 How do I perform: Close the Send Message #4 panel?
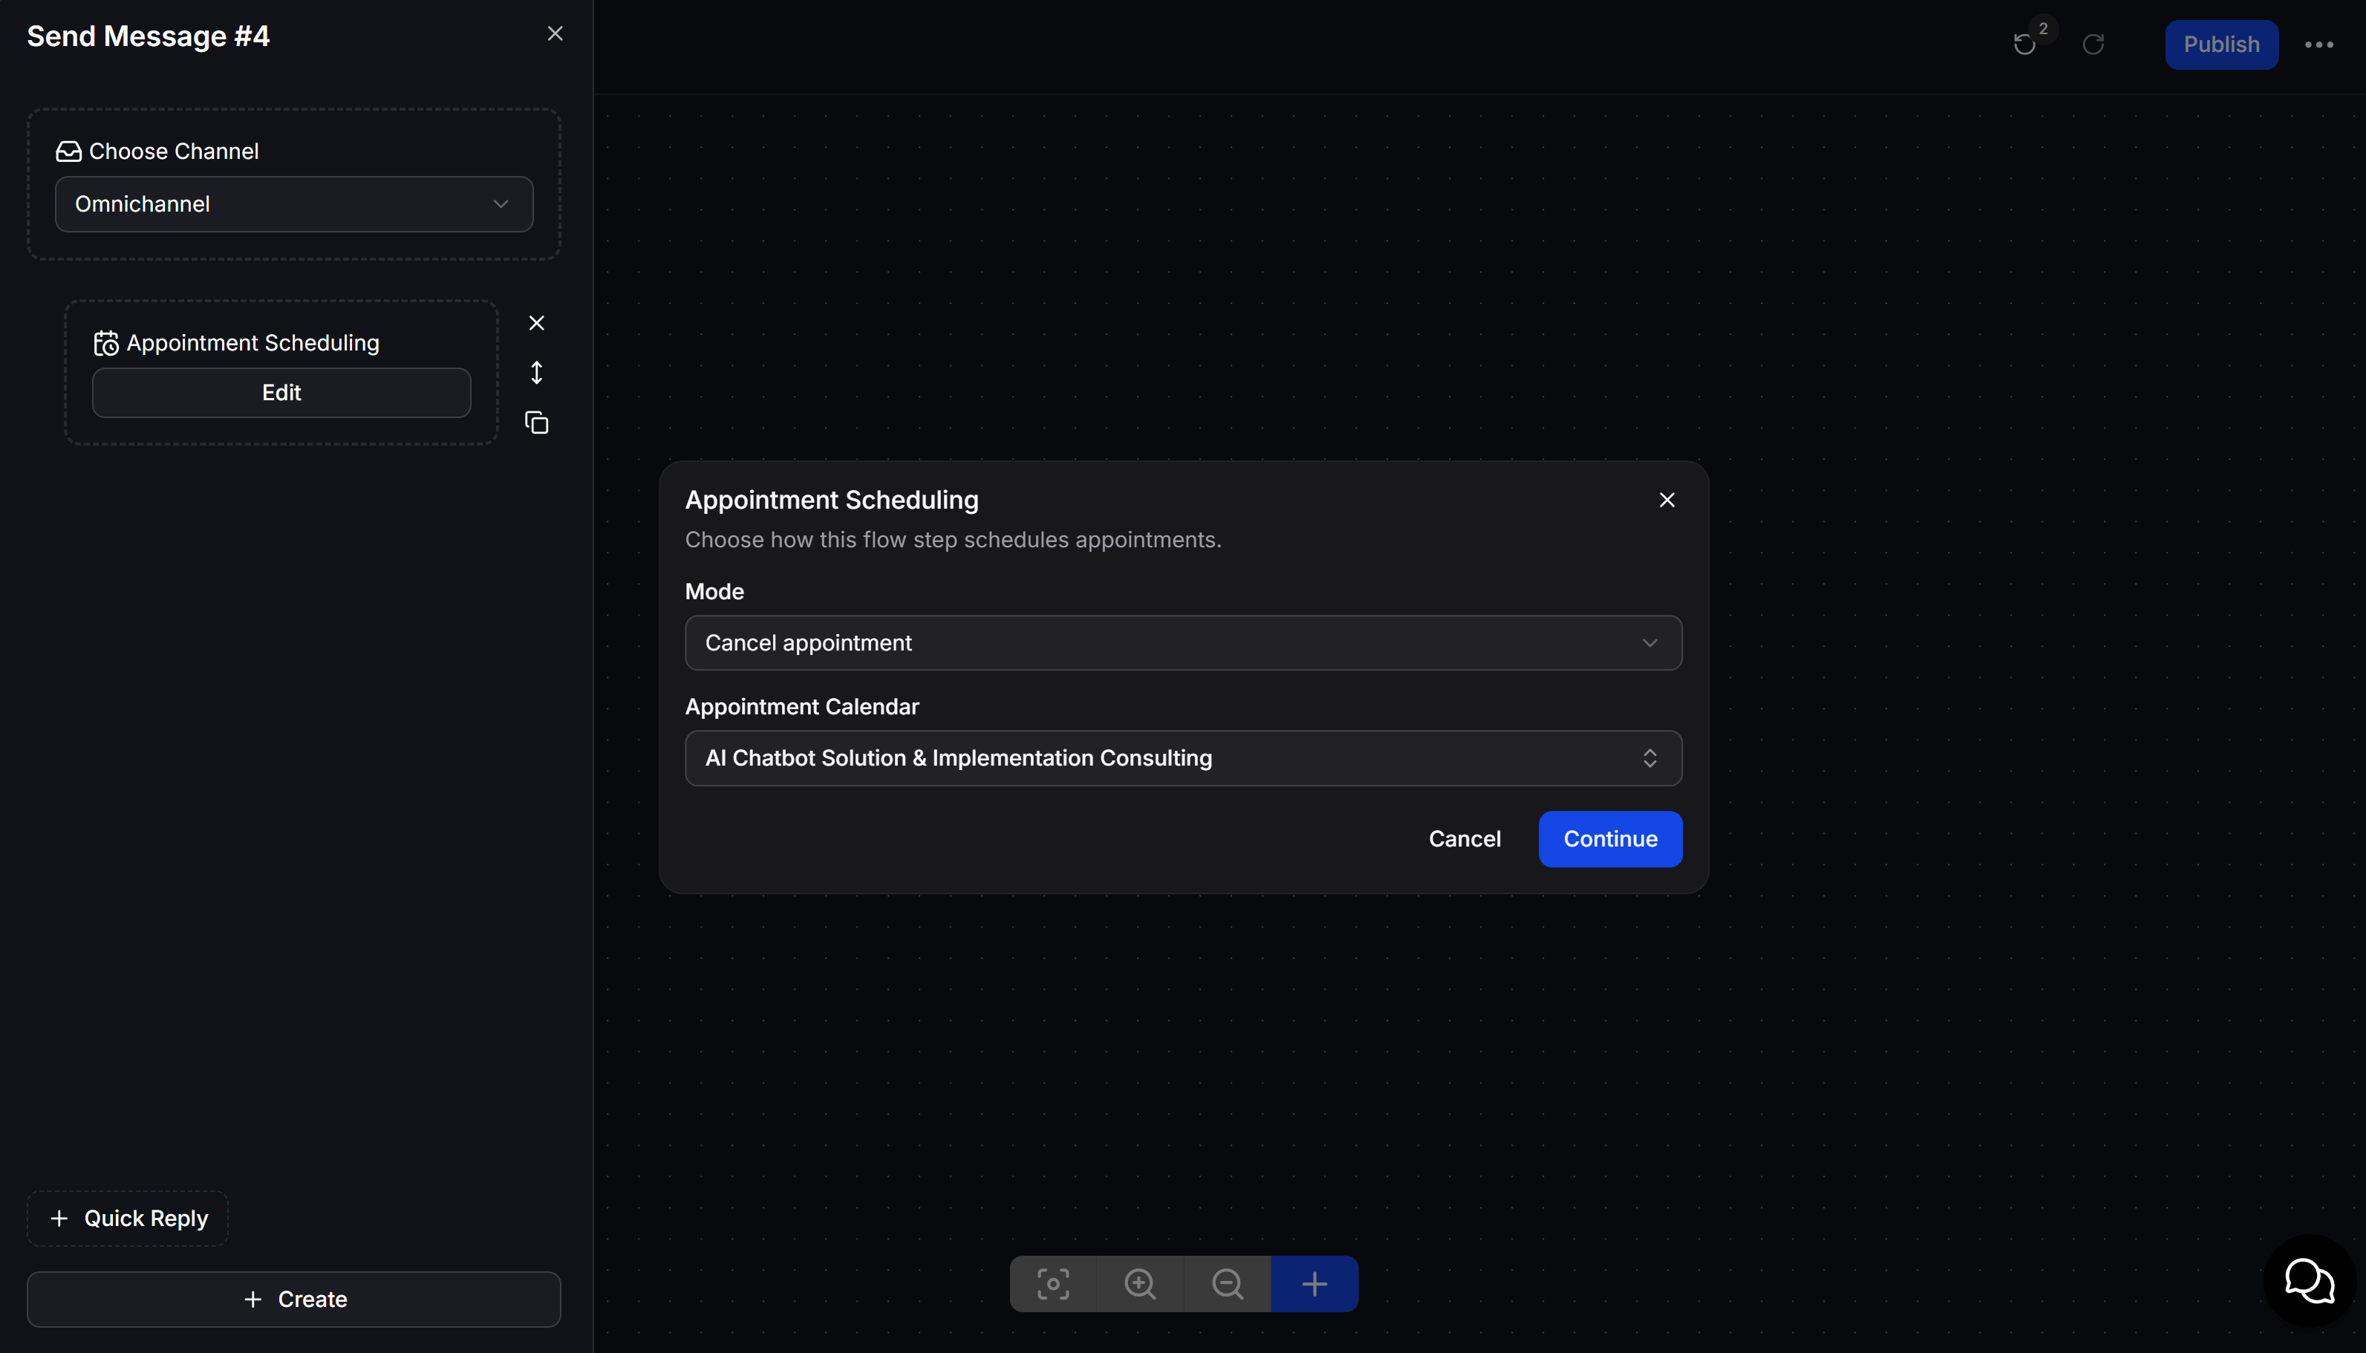555,34
